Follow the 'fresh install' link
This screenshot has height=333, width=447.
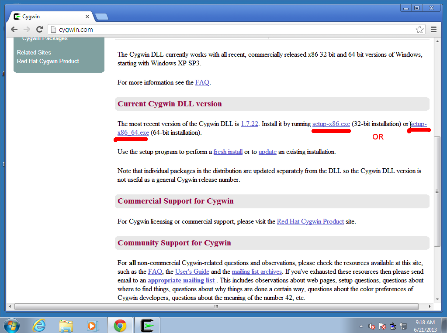click(x=228, y=152)
